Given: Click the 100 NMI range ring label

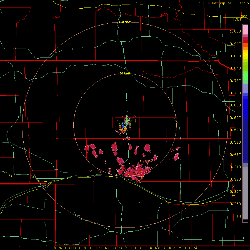Looking at the screenshot, I should pos(125,22).
